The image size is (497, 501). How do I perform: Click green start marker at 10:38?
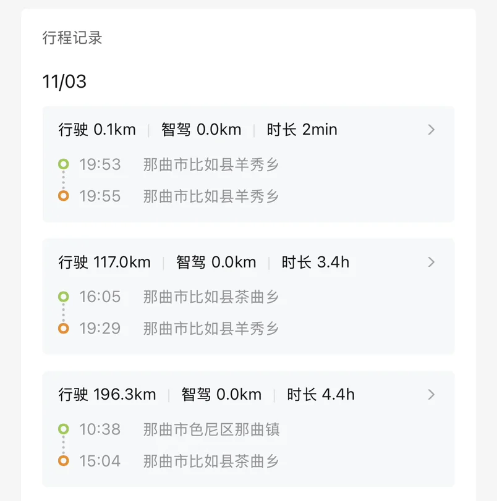63,429
